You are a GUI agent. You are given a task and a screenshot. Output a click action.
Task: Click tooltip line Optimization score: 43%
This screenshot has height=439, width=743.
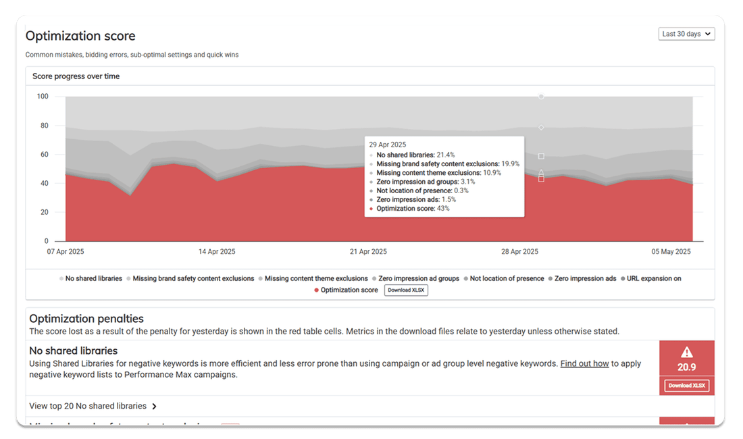(410, 209)
